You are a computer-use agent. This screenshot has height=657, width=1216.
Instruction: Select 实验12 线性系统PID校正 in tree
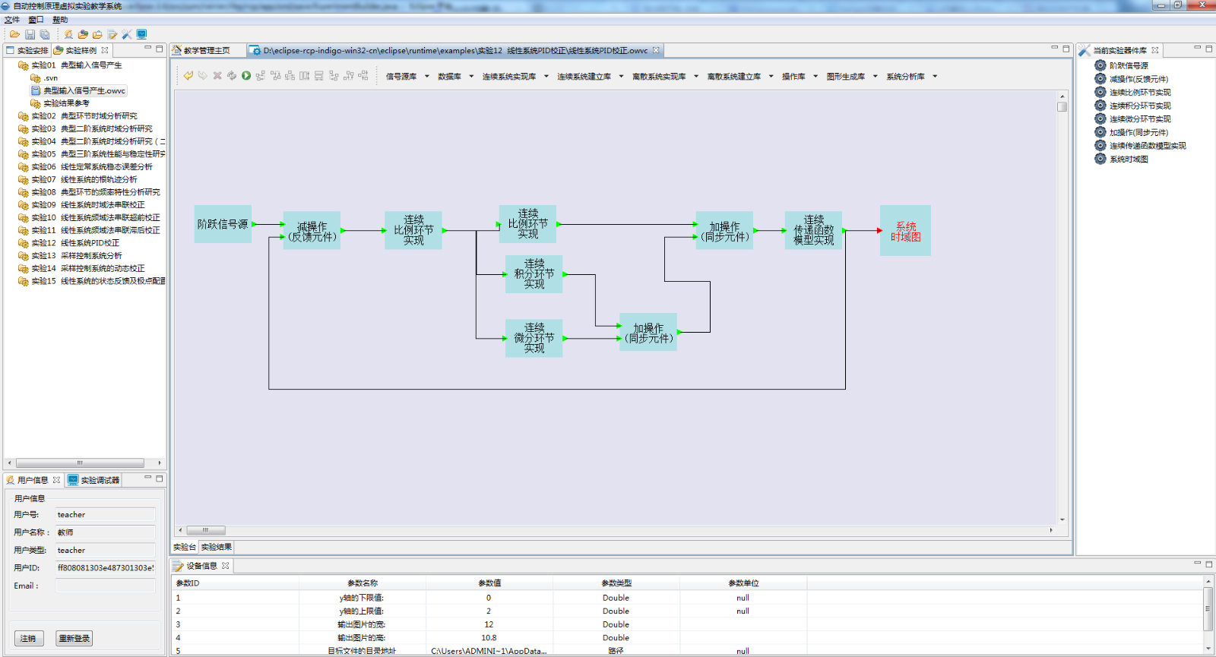click(x=90, y=243)
